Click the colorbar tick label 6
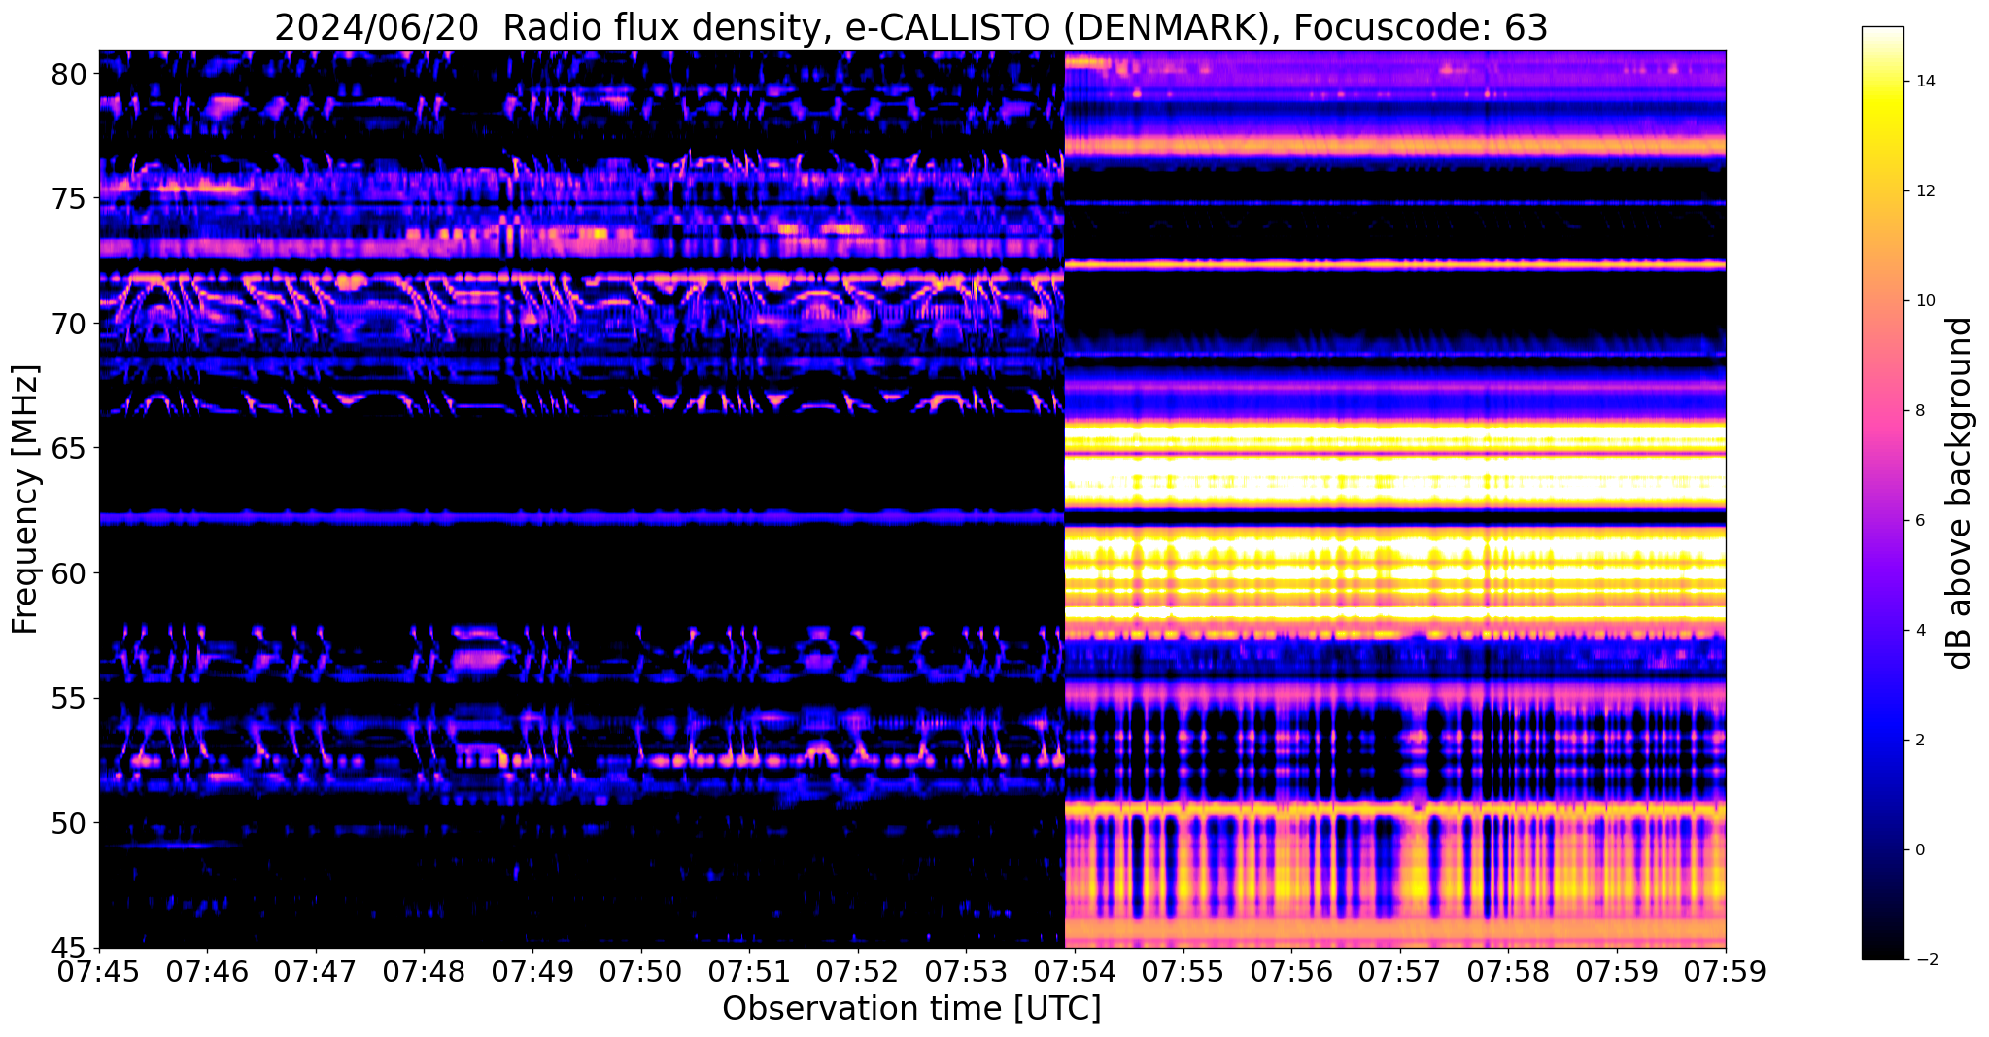Viewport: 1989px width, 1037px height. point(1918,521)
